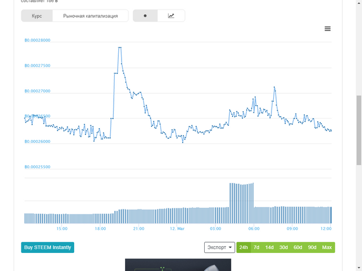Click the 12. Mar date axis label
Viewport: 362px width, 271px height.
(x=177, y=229)
